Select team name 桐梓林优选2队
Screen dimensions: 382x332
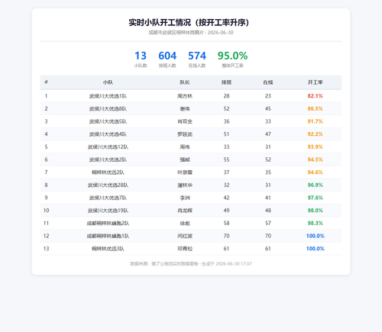(108, 172)
